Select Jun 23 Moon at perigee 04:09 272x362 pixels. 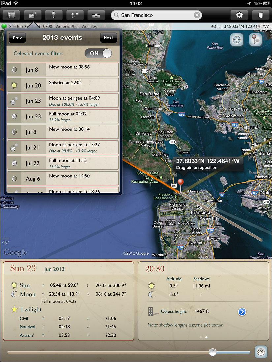[x=63, y=101]
